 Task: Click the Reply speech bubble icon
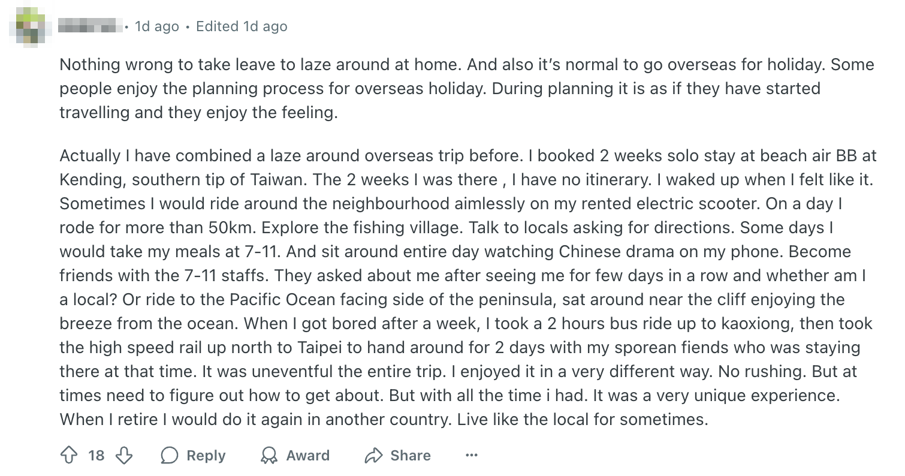(170, 456)
